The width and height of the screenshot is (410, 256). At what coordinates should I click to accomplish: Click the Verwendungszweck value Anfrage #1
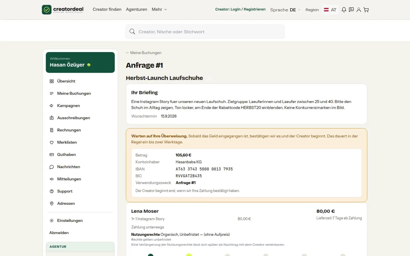pyautogui.click(x=186, y=183)
